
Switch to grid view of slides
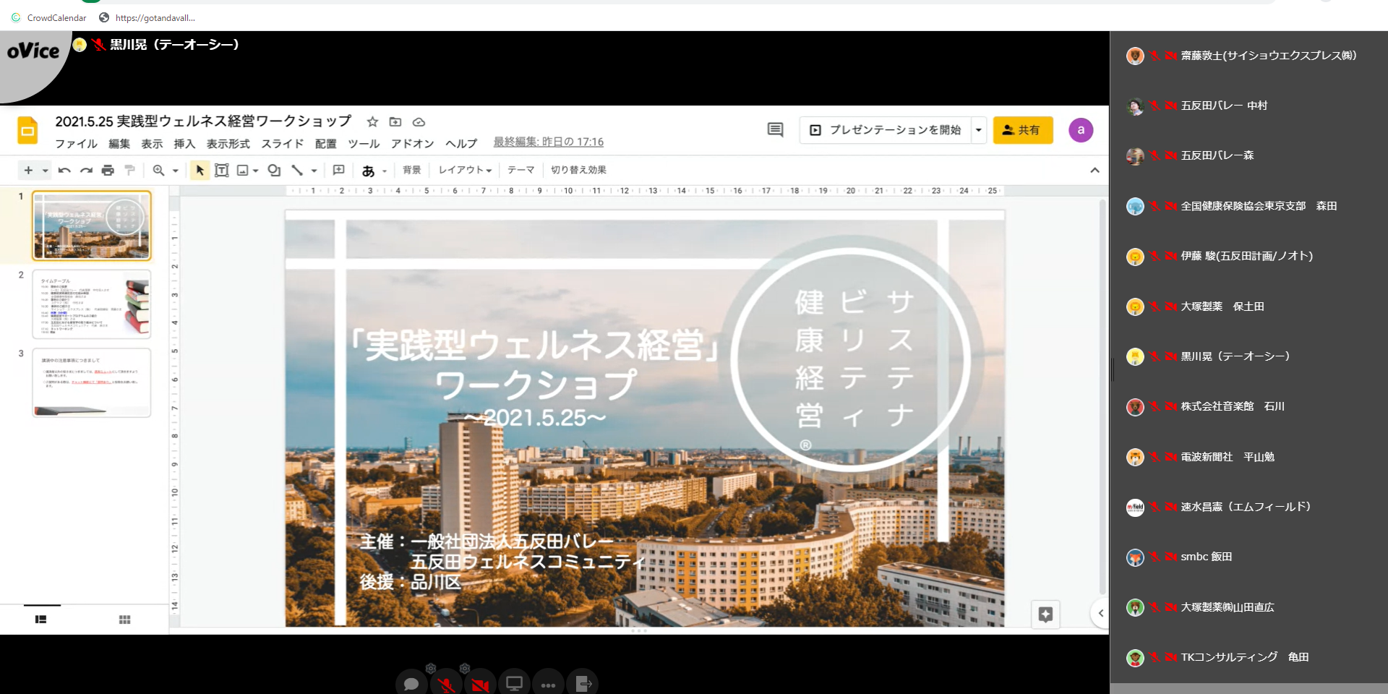[x=124, y=620]
